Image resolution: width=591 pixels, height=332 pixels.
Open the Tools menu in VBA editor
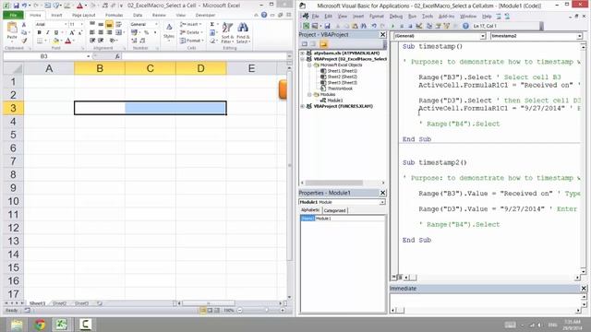click(x=427, y=17)
